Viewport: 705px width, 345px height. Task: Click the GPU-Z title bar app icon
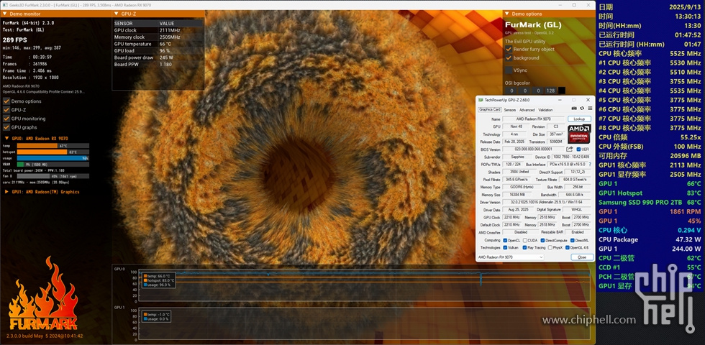(x=481, y=99)
